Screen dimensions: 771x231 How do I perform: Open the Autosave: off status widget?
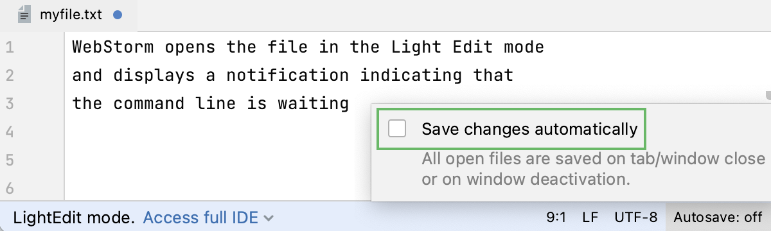coord(718,218)
